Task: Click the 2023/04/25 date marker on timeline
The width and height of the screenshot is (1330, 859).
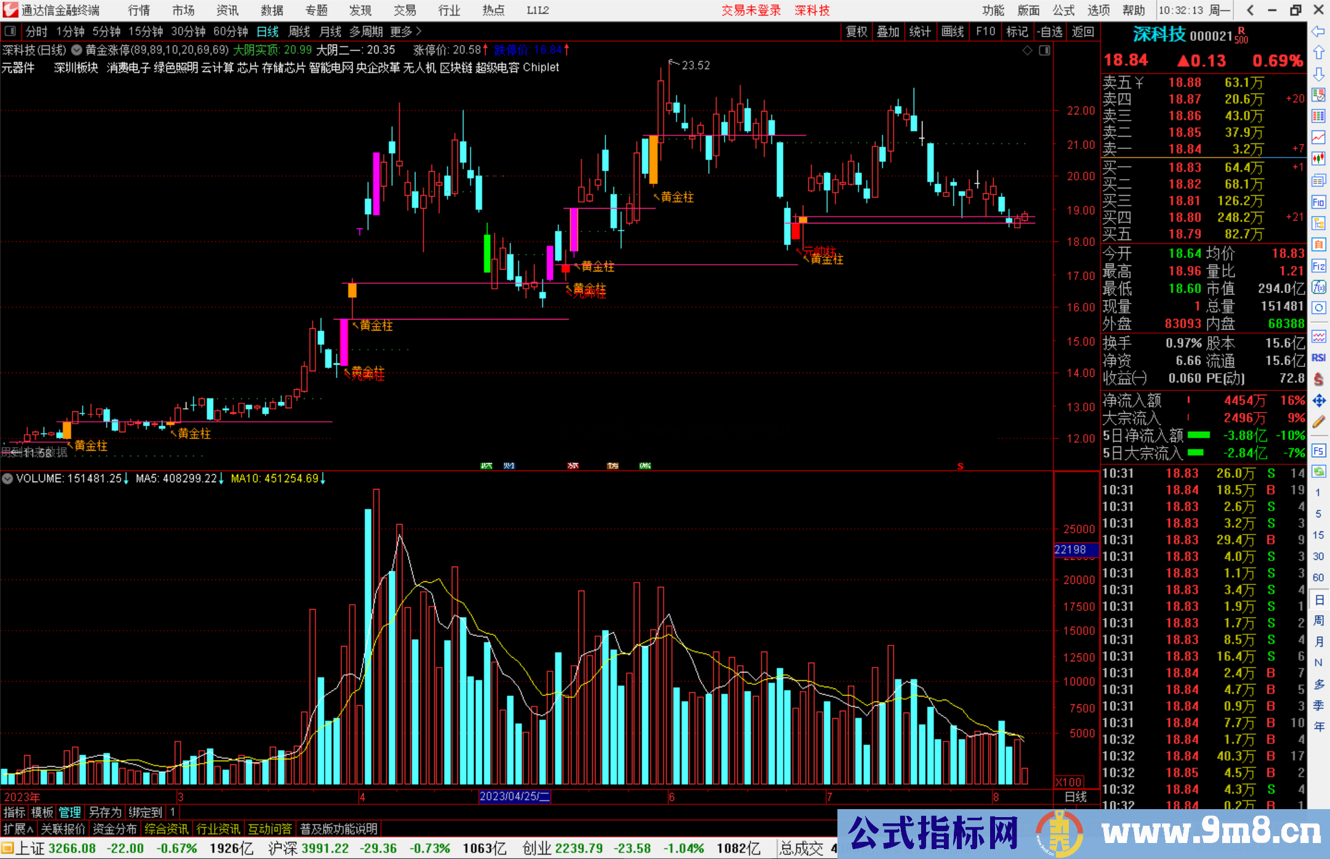Action: [515, 796]
